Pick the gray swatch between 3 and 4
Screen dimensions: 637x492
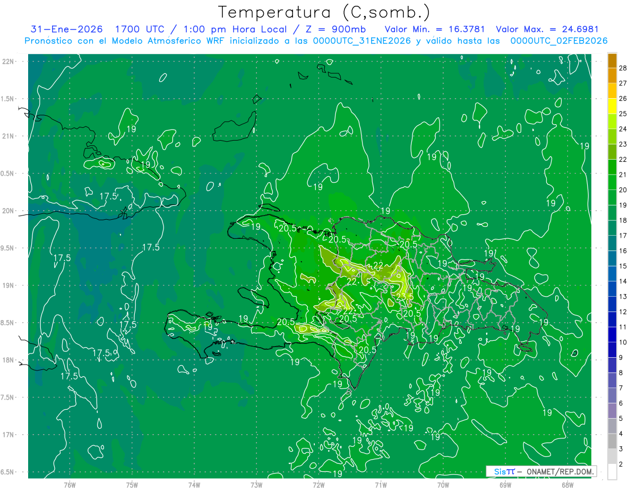612,441
